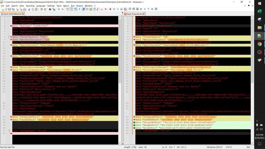
Task: Undo last edit via toolbar arrow
Action: point(41,9)
